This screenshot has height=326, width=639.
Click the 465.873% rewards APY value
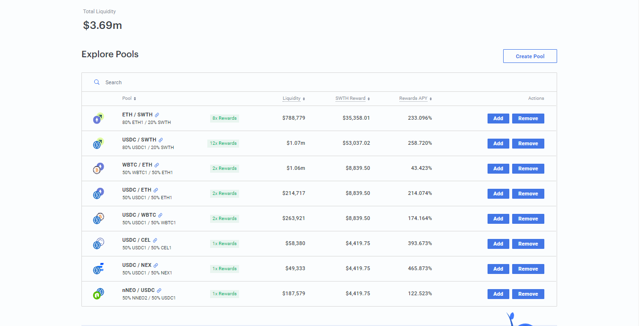tap(420, 268)
